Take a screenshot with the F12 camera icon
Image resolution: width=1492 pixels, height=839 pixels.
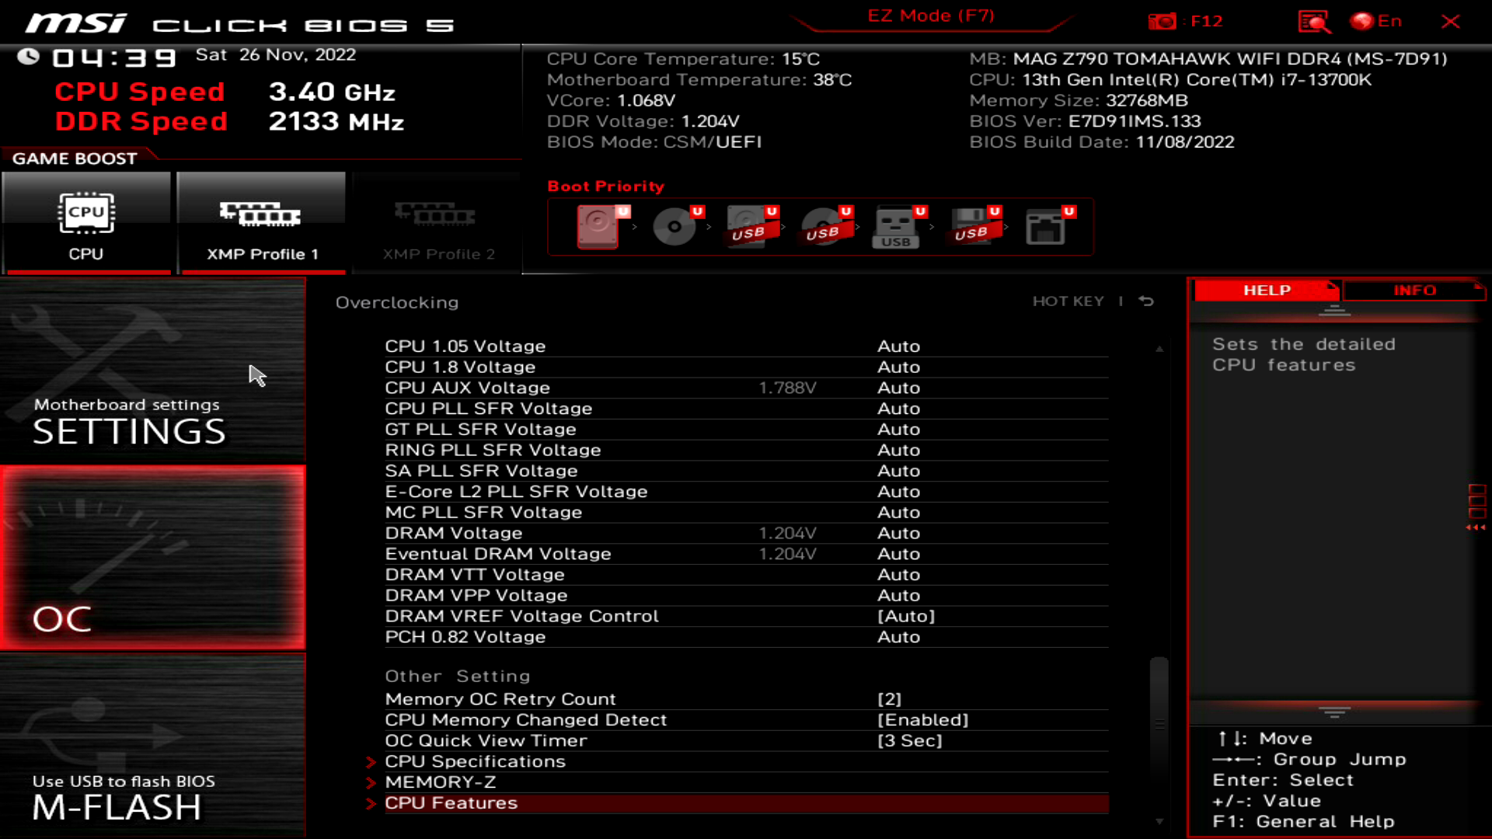pos(1163,21)
